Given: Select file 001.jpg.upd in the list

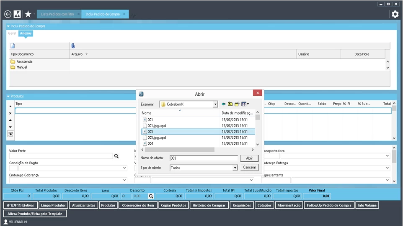Looking at the screenshot, I should point(157,126).
